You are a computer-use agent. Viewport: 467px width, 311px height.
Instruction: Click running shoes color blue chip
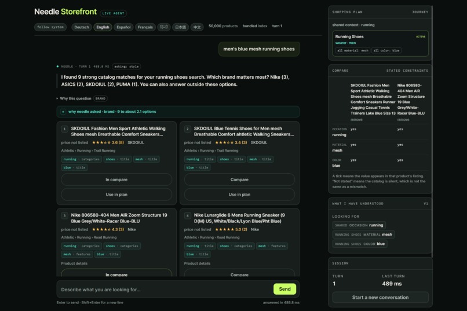(x=360, y=244)
